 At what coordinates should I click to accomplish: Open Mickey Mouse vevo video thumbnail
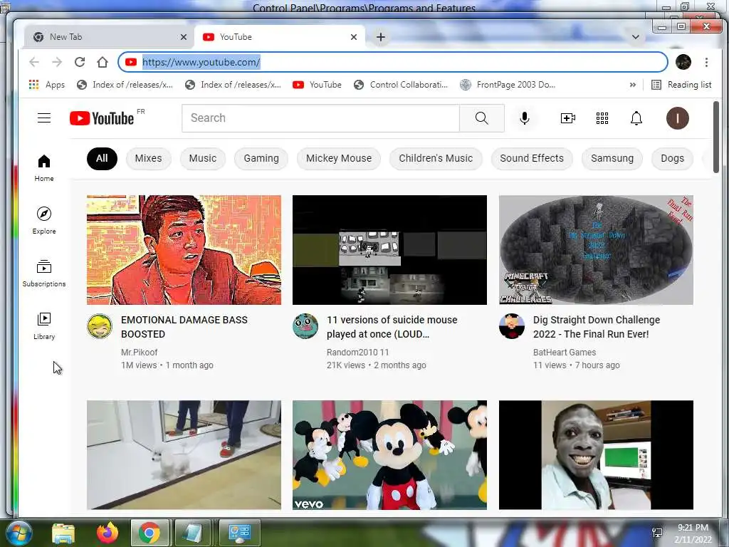coord(389,455)
